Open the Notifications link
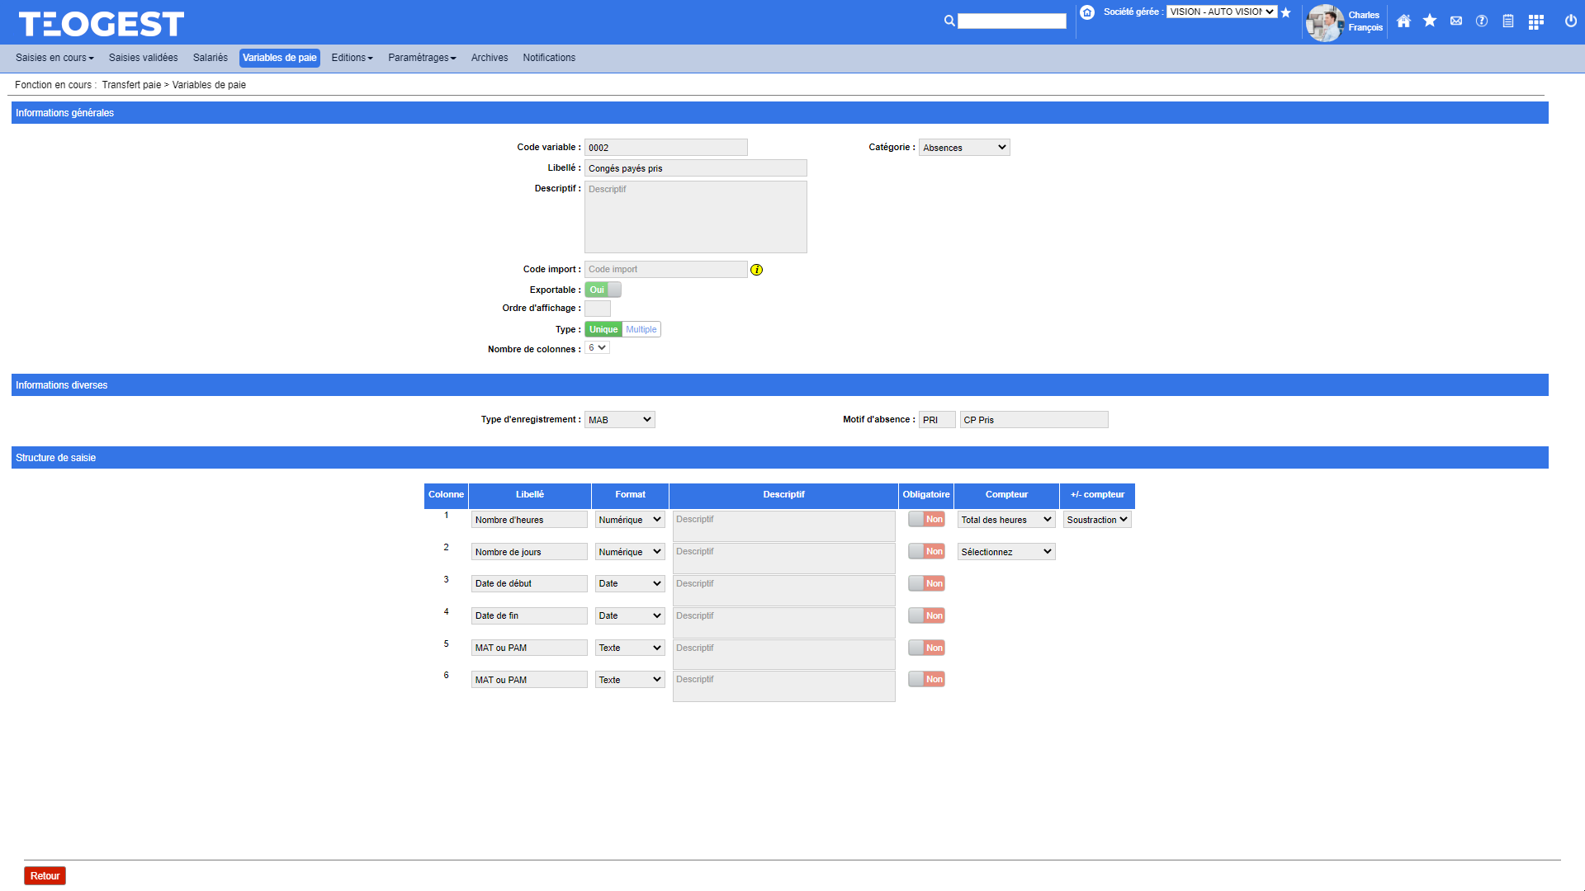Image resolution: width=1585 pixels, height=891 pixels. [549, 58]
